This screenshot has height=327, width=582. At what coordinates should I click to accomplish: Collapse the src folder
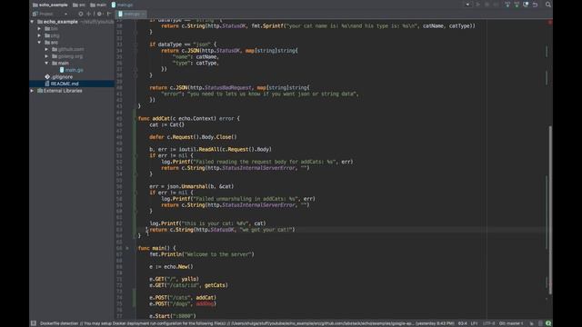39,43
